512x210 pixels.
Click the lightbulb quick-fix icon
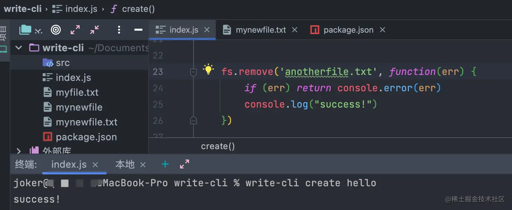pyautogui.click(x=208, y=70)
